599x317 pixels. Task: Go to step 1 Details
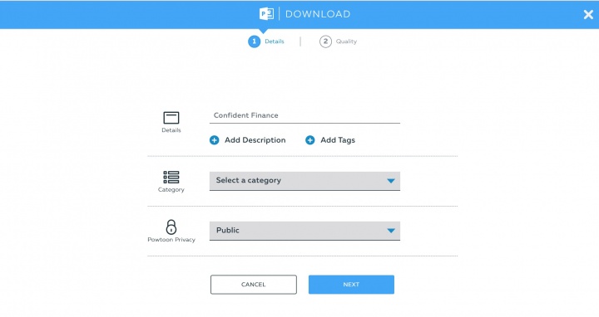point(266,41)
